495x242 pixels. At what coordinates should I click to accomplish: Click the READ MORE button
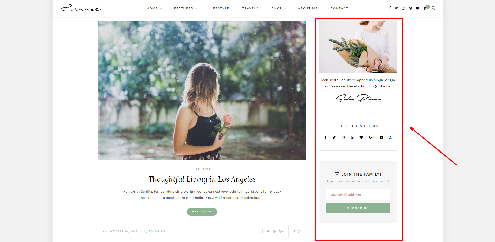pyautogui.click(x=202, y=212)
